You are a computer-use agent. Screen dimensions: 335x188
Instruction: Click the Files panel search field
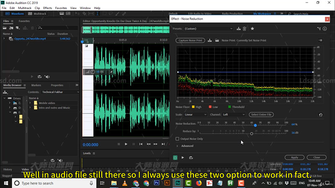click(x=57, y=28)
